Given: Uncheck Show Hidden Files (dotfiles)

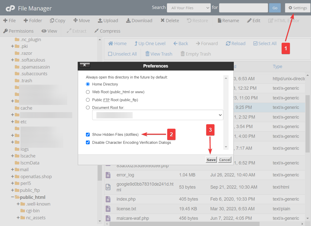Looking at the screenshot, I should click(88, 135).
